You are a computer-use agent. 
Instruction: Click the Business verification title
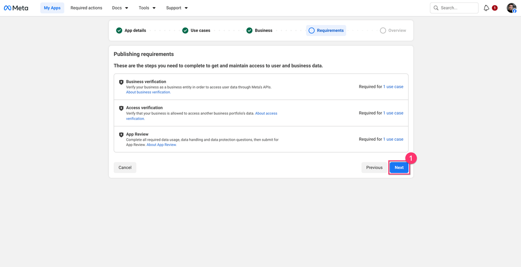pyautogui.click(x=146, y=82)
